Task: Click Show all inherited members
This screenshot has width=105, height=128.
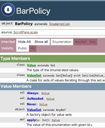Action: click(x=41, y=42)
